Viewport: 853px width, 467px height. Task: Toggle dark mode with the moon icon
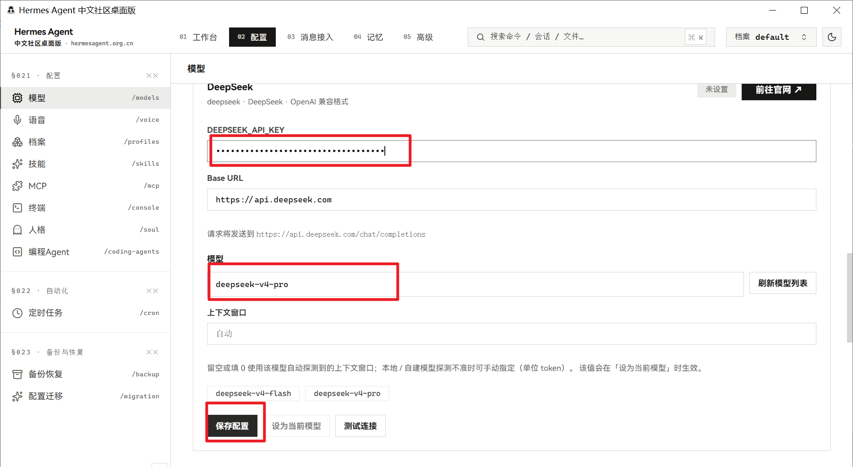(x=832, y=37)
